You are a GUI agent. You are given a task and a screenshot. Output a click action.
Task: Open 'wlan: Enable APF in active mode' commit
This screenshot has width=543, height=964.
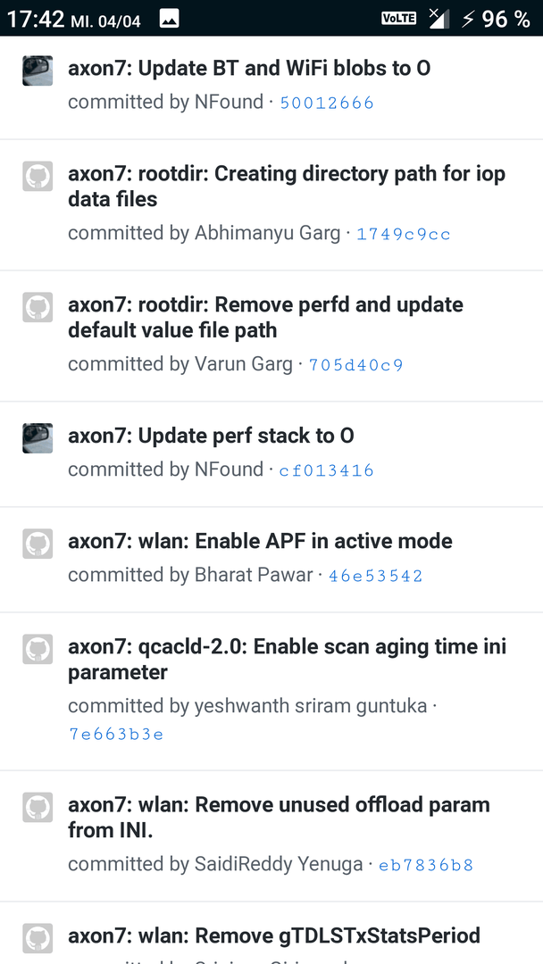[260, 541]
